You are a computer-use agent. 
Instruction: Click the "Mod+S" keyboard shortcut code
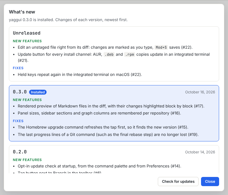161,47
